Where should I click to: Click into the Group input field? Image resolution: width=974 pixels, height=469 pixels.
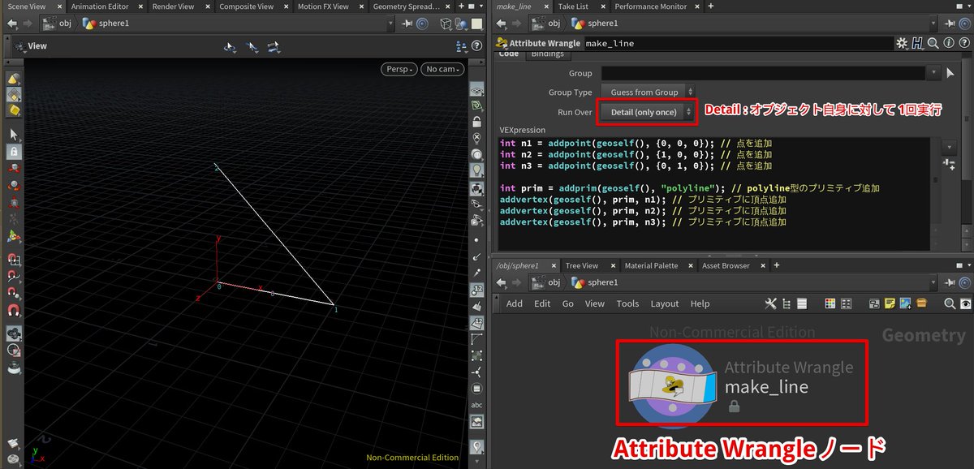tap(763, 74)
